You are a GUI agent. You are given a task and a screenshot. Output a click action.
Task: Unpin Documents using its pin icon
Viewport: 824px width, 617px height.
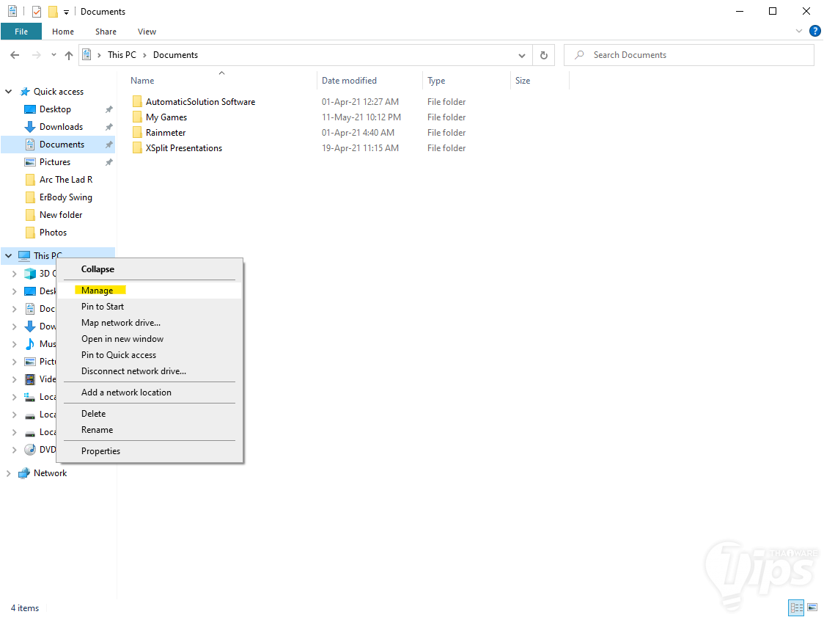click(x=108, y=145)
